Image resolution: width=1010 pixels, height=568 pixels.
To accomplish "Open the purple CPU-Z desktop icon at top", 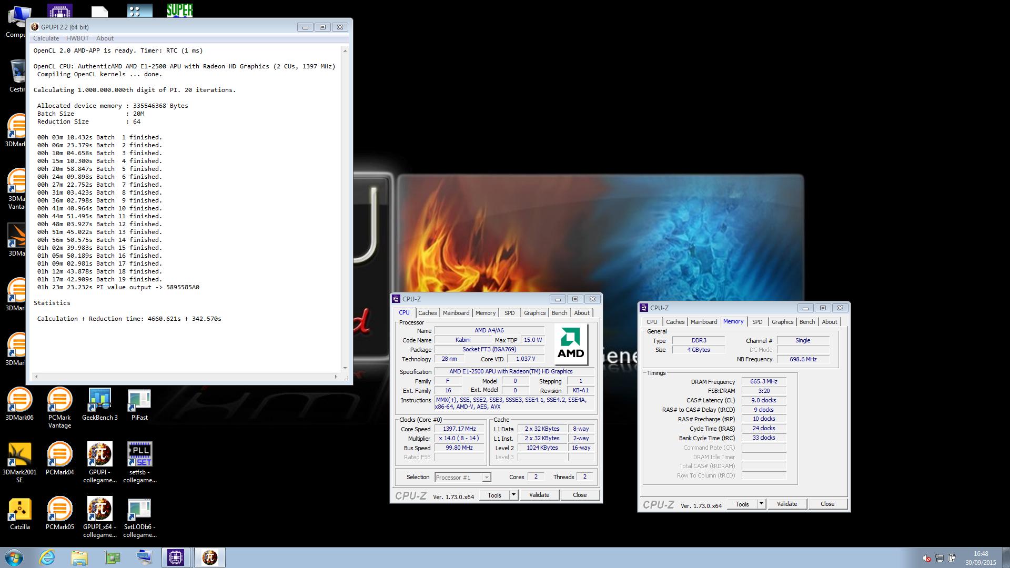I will coord(59,11).
